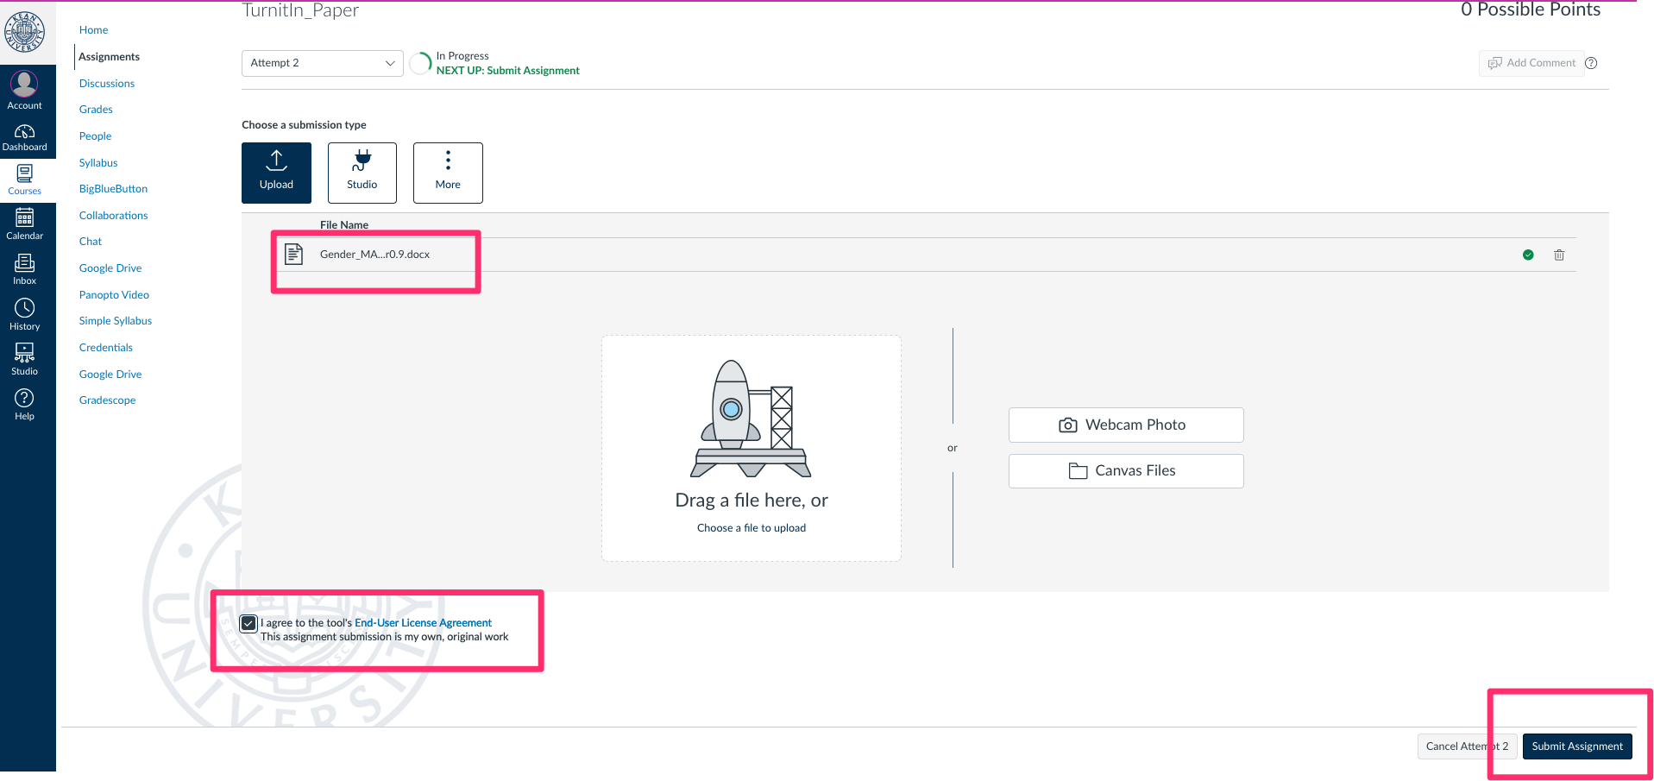Screen dimensions: 1654x781
Task: Click Cancel Attempt 2 button
Action: click(x=1467, y=746)
